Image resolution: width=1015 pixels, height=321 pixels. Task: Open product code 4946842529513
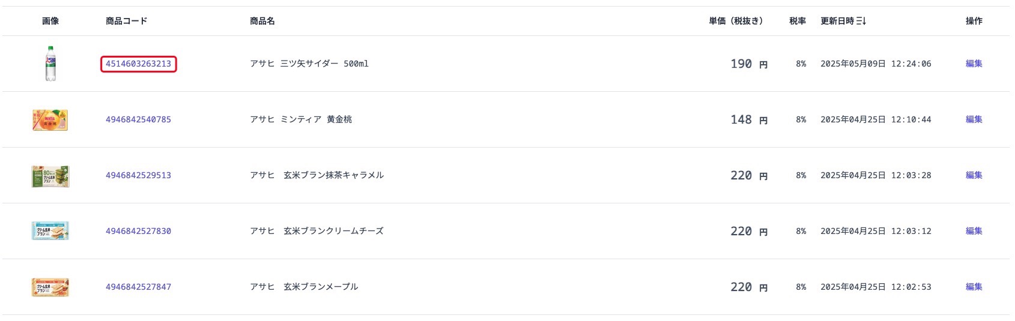point(138,175)
